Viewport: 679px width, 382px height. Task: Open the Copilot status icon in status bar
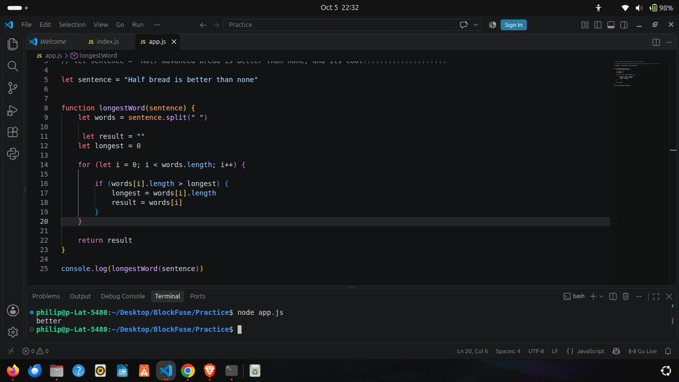coord(616,351)
